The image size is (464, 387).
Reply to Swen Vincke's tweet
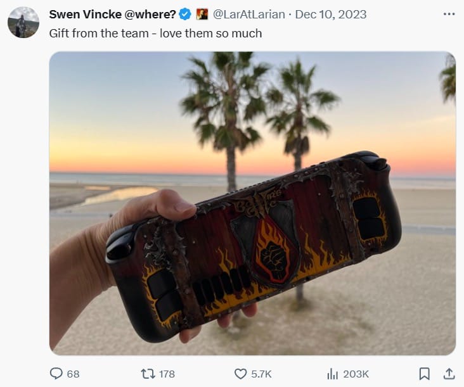pyautogui.click(x=56, y=374)
